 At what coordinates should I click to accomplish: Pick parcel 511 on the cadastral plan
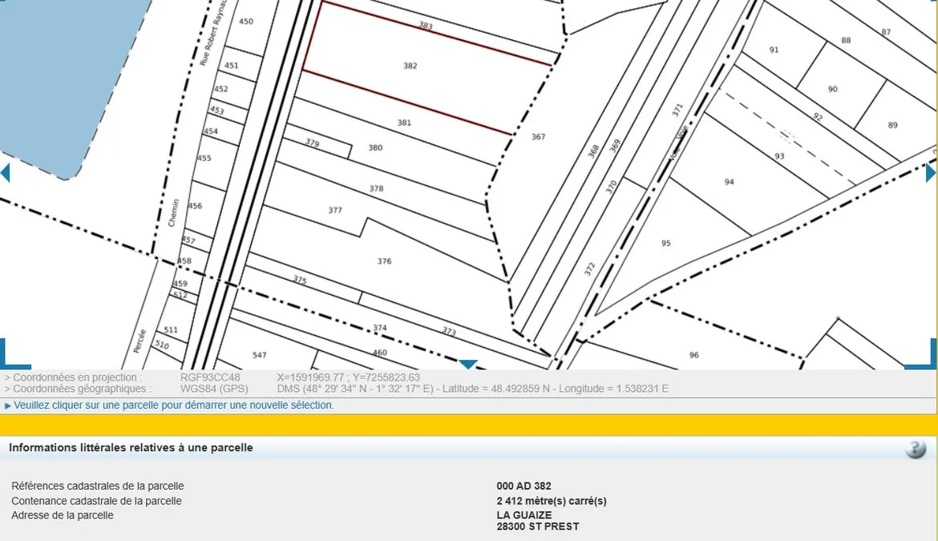tap(171, 329)
